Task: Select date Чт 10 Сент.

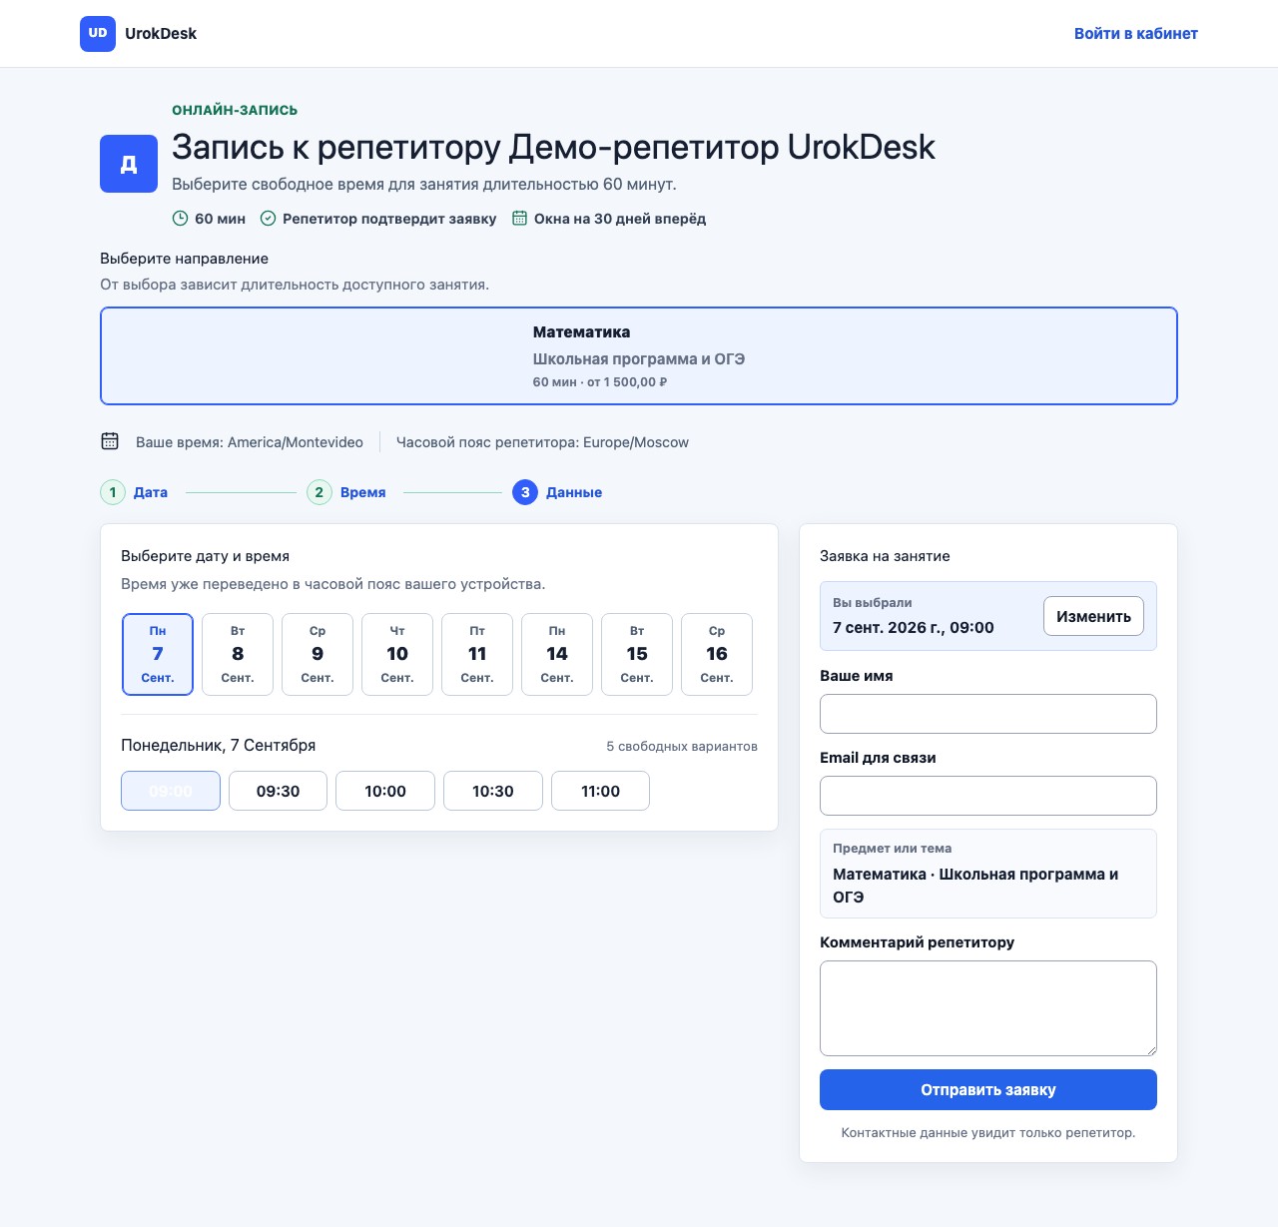Action: click(x=397, y=654)
